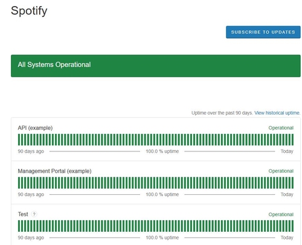Click '90 days ago' under Test
302x245 pixels.
point(31,238)
